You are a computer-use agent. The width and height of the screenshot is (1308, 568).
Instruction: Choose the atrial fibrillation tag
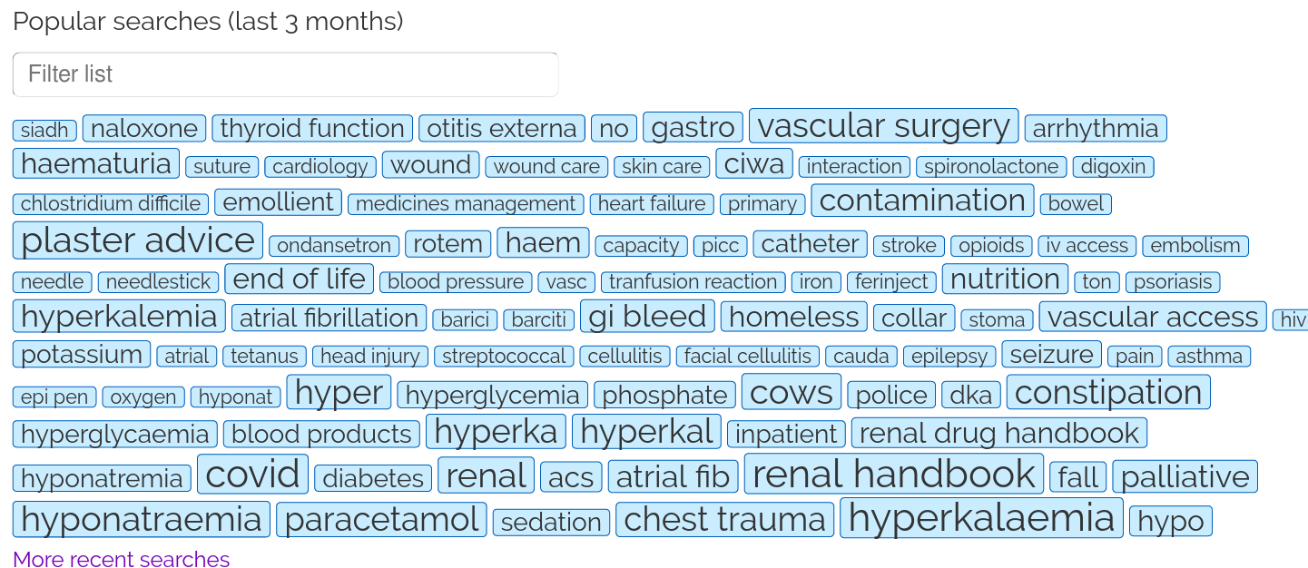coord(329,318)
